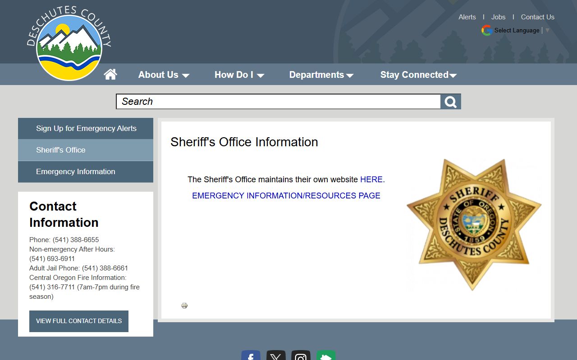Follow the HERE link to Sheriff's website

pyautogui.click(x=371, y=179)
